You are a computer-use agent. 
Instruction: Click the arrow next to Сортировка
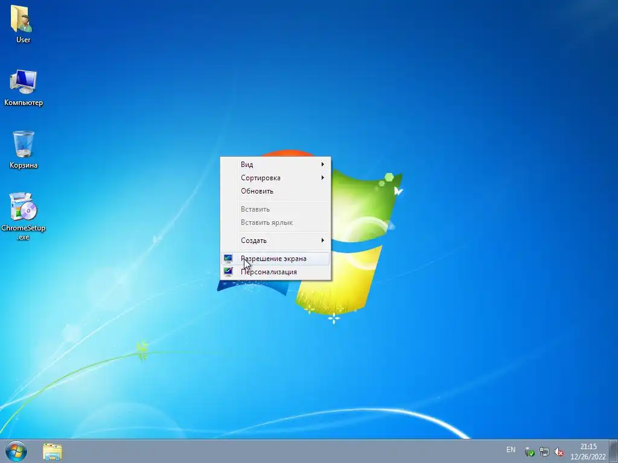[323, 178]
